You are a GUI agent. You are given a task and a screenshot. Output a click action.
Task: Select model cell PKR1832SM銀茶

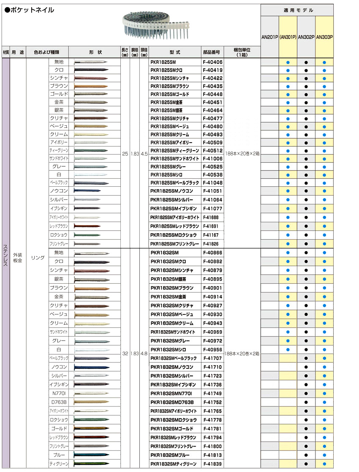tap(175, 279)
